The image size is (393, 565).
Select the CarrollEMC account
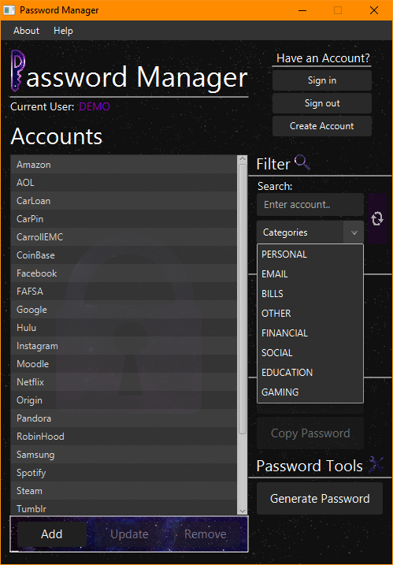[x=124, y=237]
